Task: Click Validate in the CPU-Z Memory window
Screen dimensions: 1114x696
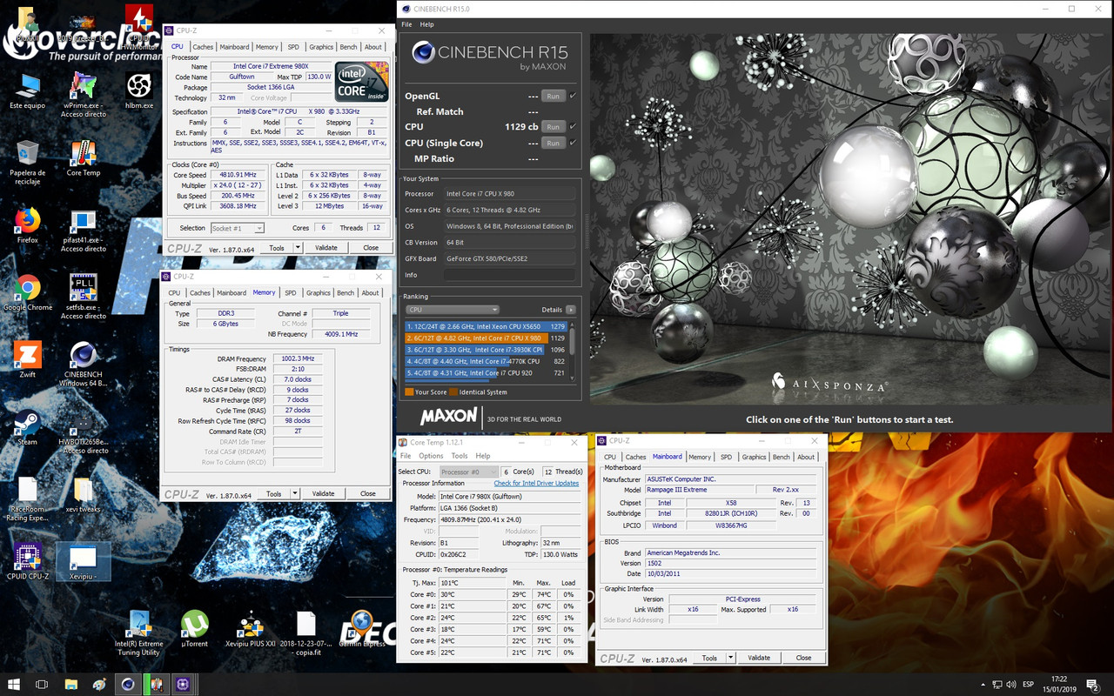Action: [x=323, y=494]
